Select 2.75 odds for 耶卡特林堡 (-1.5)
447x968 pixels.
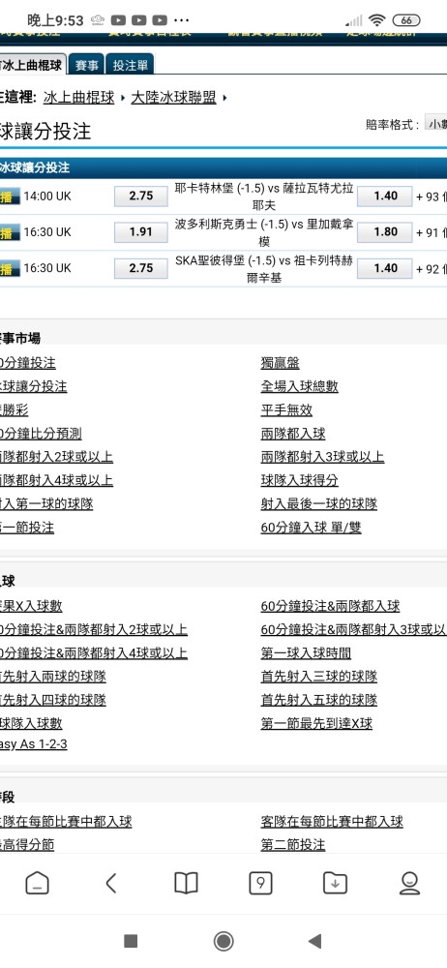click(140, 196)
